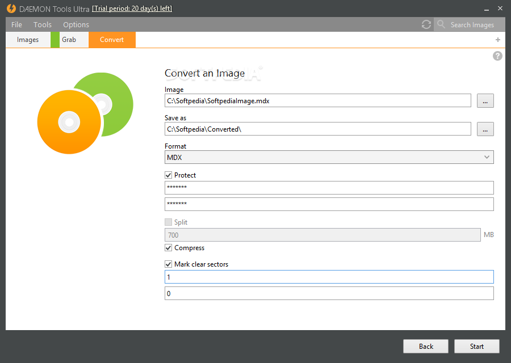This screenshot has height=363, width=511.
Task: Open the Tools menu
Action: [43, 25]
